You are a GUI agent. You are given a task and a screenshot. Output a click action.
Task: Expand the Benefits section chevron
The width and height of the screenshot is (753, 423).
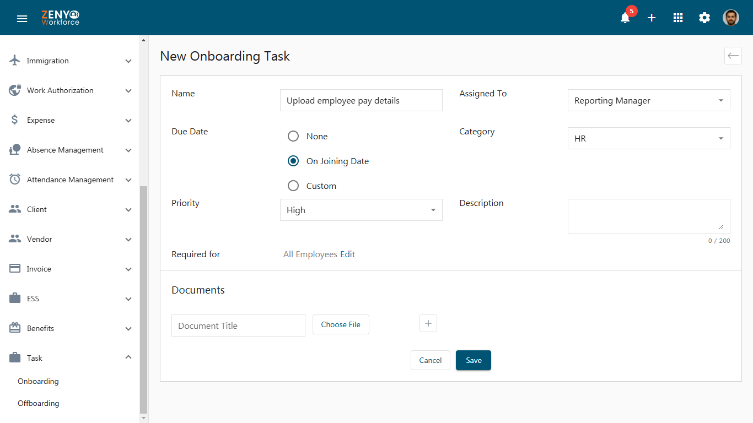(x=128, y=329)
